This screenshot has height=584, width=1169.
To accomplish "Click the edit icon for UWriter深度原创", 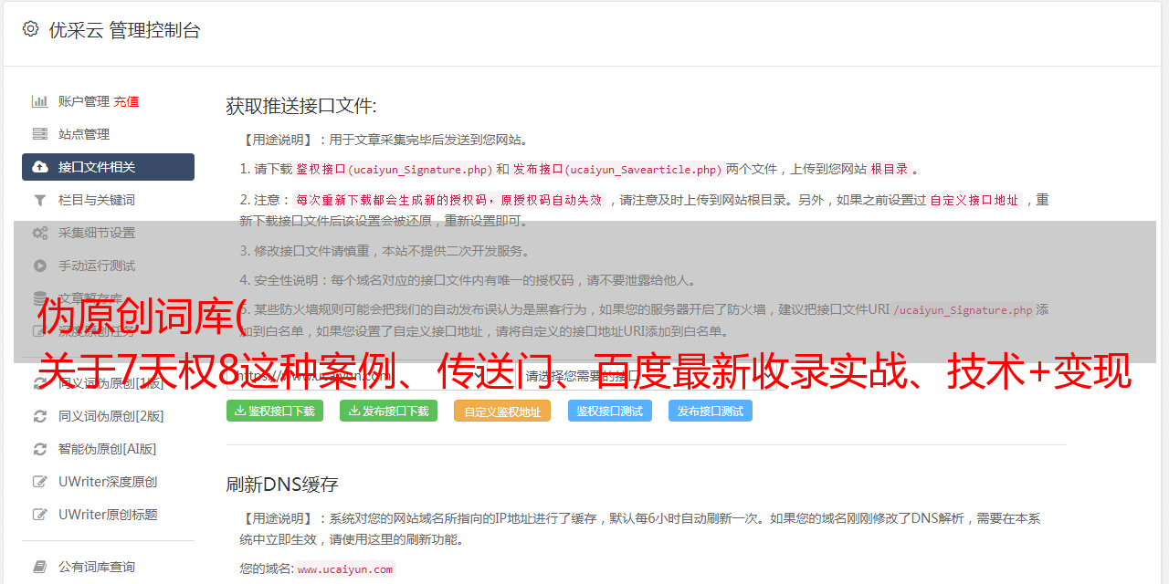I will (40, 482).
